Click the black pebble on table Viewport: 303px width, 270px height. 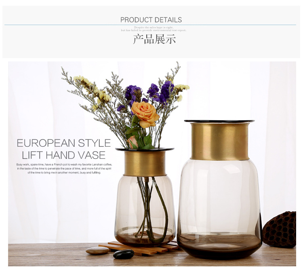124,254
